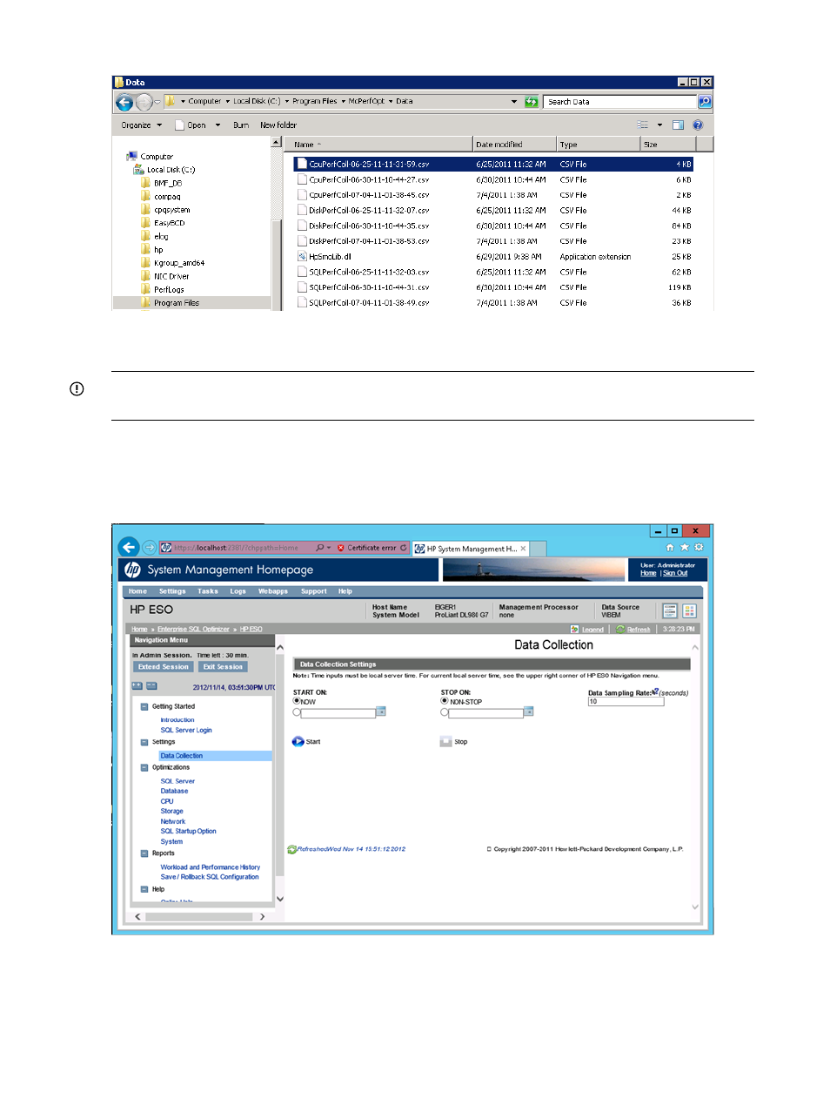
Task: Click the Extend Session button
Action: click(164, 667)
